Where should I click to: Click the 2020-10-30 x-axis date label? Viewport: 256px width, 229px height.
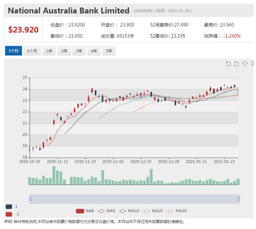click(x=30, y=162)
